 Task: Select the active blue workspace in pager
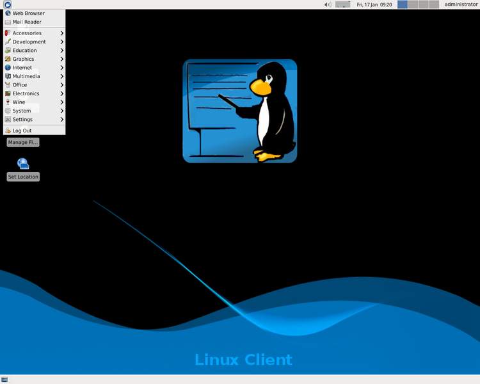(403, 4)
